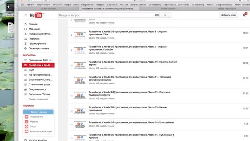Click the hourglass icon beside Просмотренные
Image resolution: width=250 pixels, height=141 pixels.
point(25,43)
